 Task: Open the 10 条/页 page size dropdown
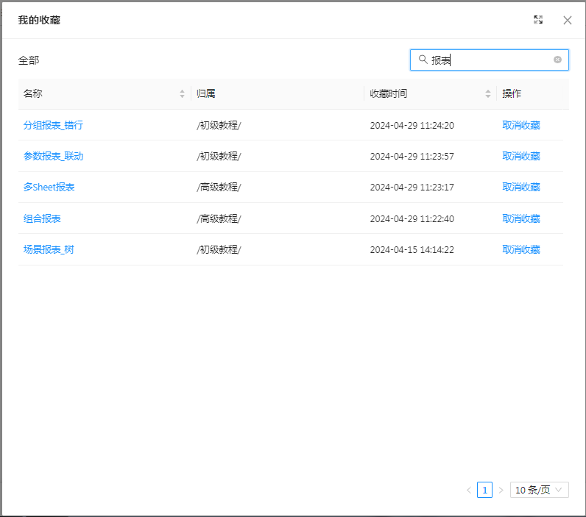tap(539, 490)
